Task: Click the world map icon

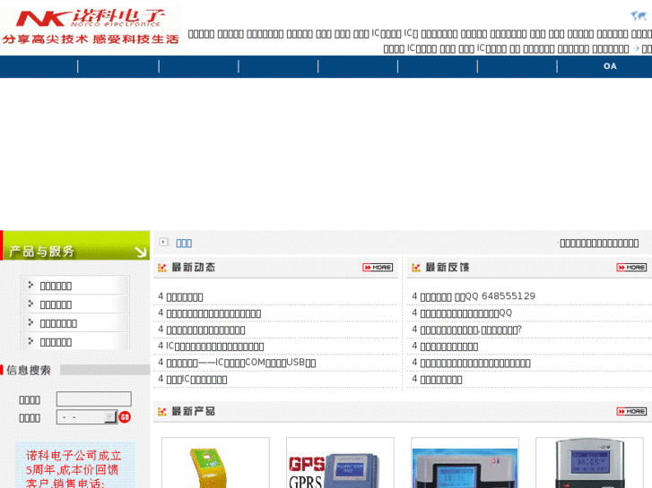Action: [639, 16]
